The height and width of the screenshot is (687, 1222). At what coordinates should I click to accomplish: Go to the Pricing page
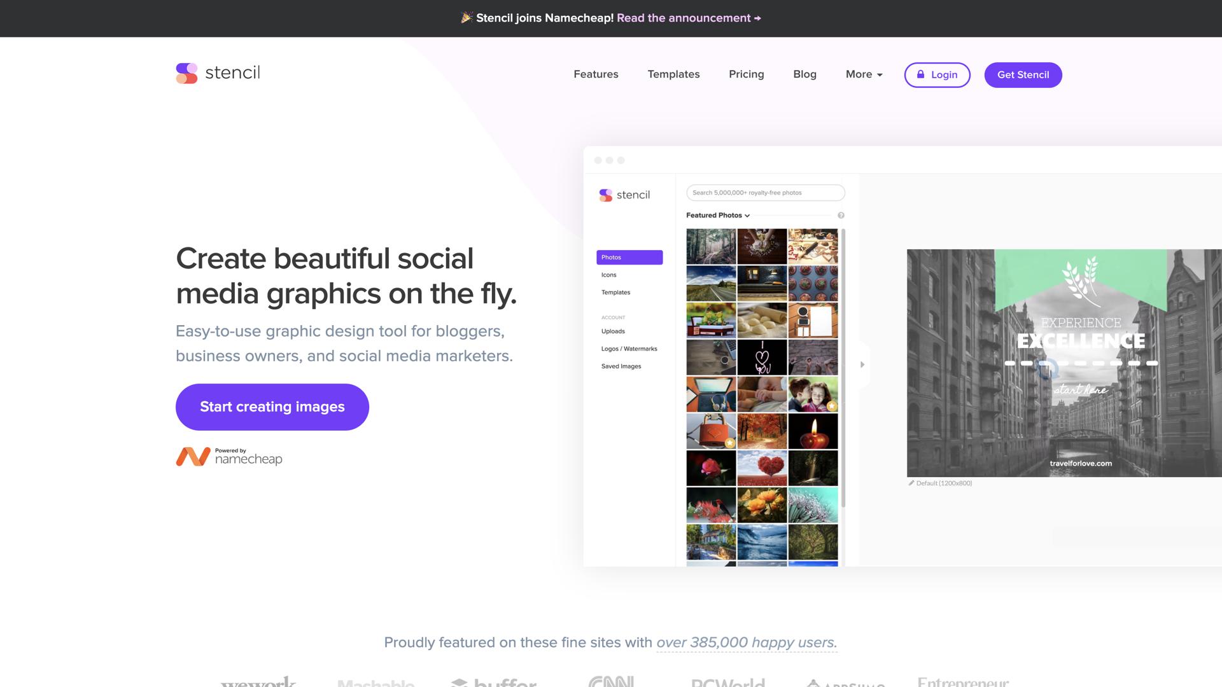pyautogui.click(x=746, y=74)
